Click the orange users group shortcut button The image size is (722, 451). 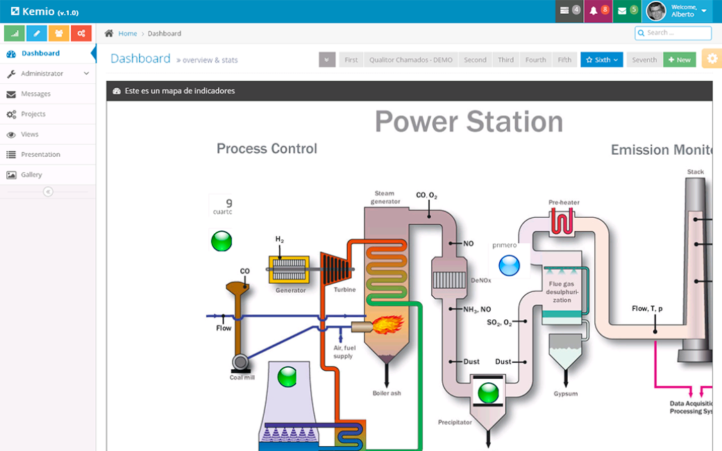pyautogui.click(x=59, y=33)
